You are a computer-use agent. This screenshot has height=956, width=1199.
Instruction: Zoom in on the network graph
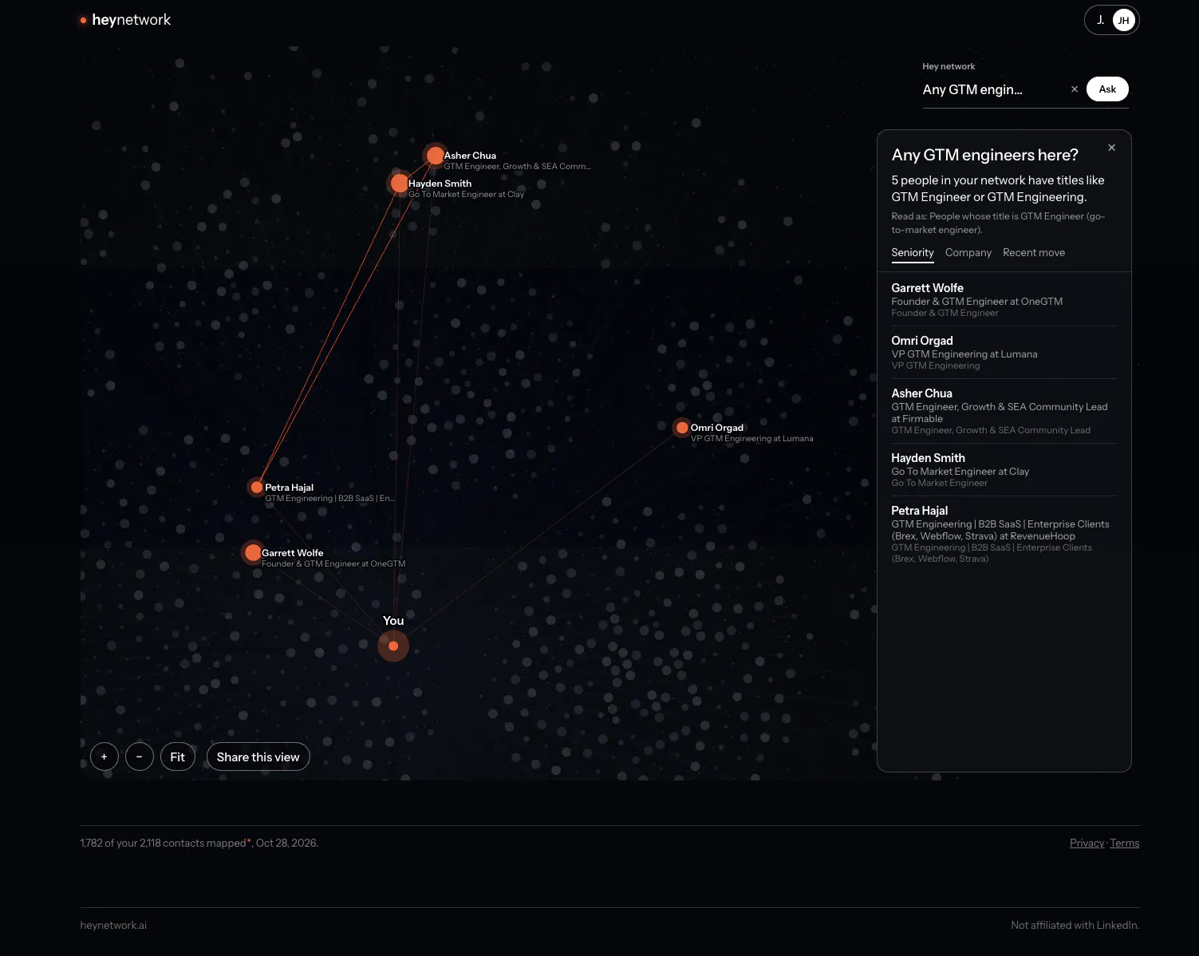pyautogui.click(x=105, y=757)
